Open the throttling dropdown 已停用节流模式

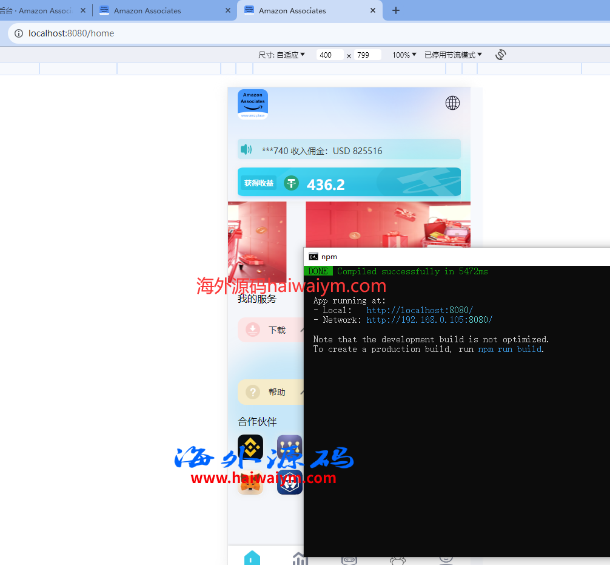tap(453, 55)
